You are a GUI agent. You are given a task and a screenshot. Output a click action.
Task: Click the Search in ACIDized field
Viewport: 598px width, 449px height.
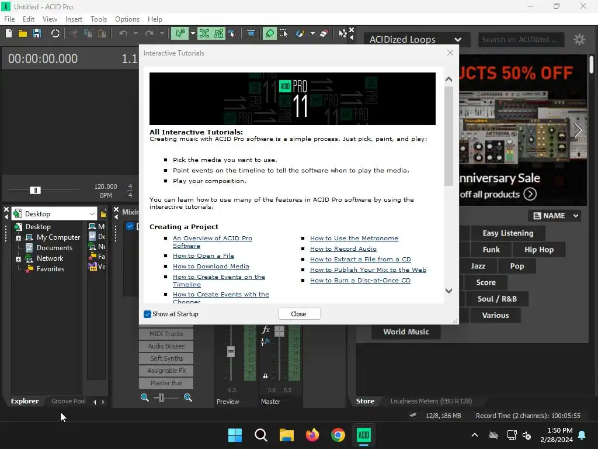click(x=521, y=39)
